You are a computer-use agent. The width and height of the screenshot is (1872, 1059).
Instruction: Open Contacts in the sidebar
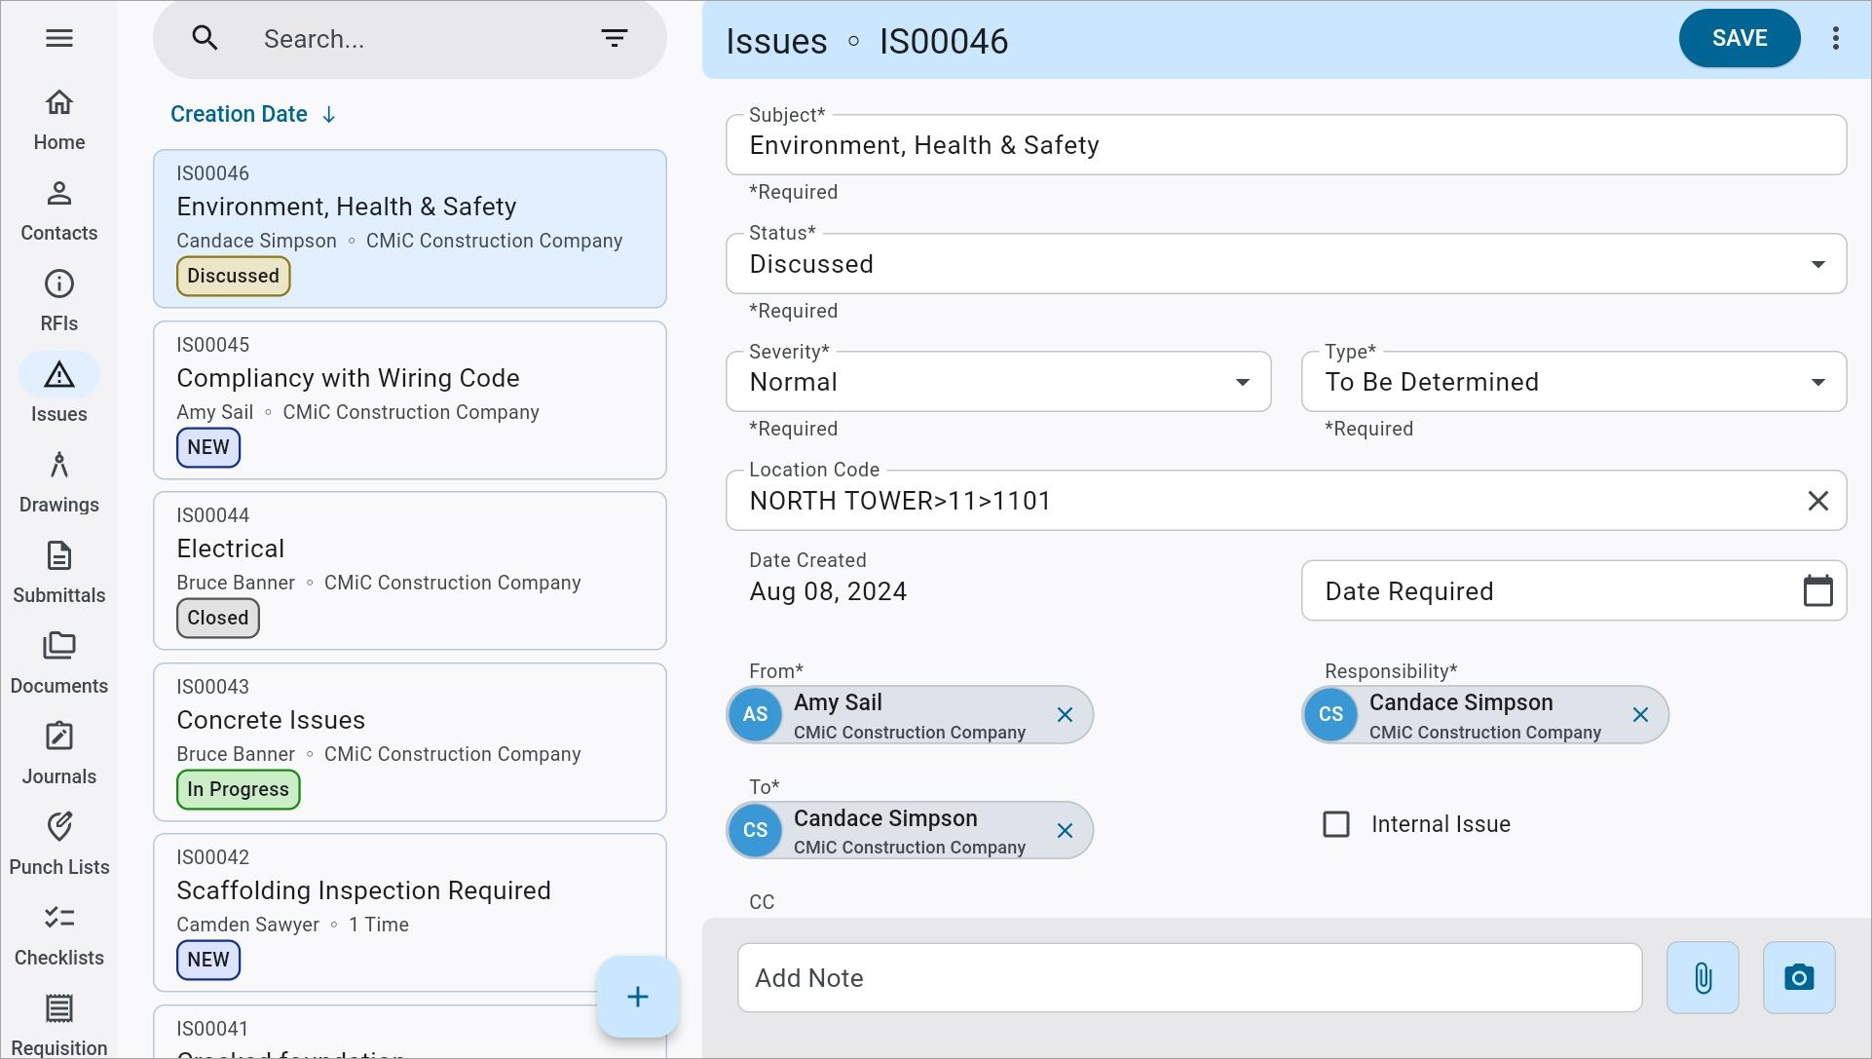59,210
